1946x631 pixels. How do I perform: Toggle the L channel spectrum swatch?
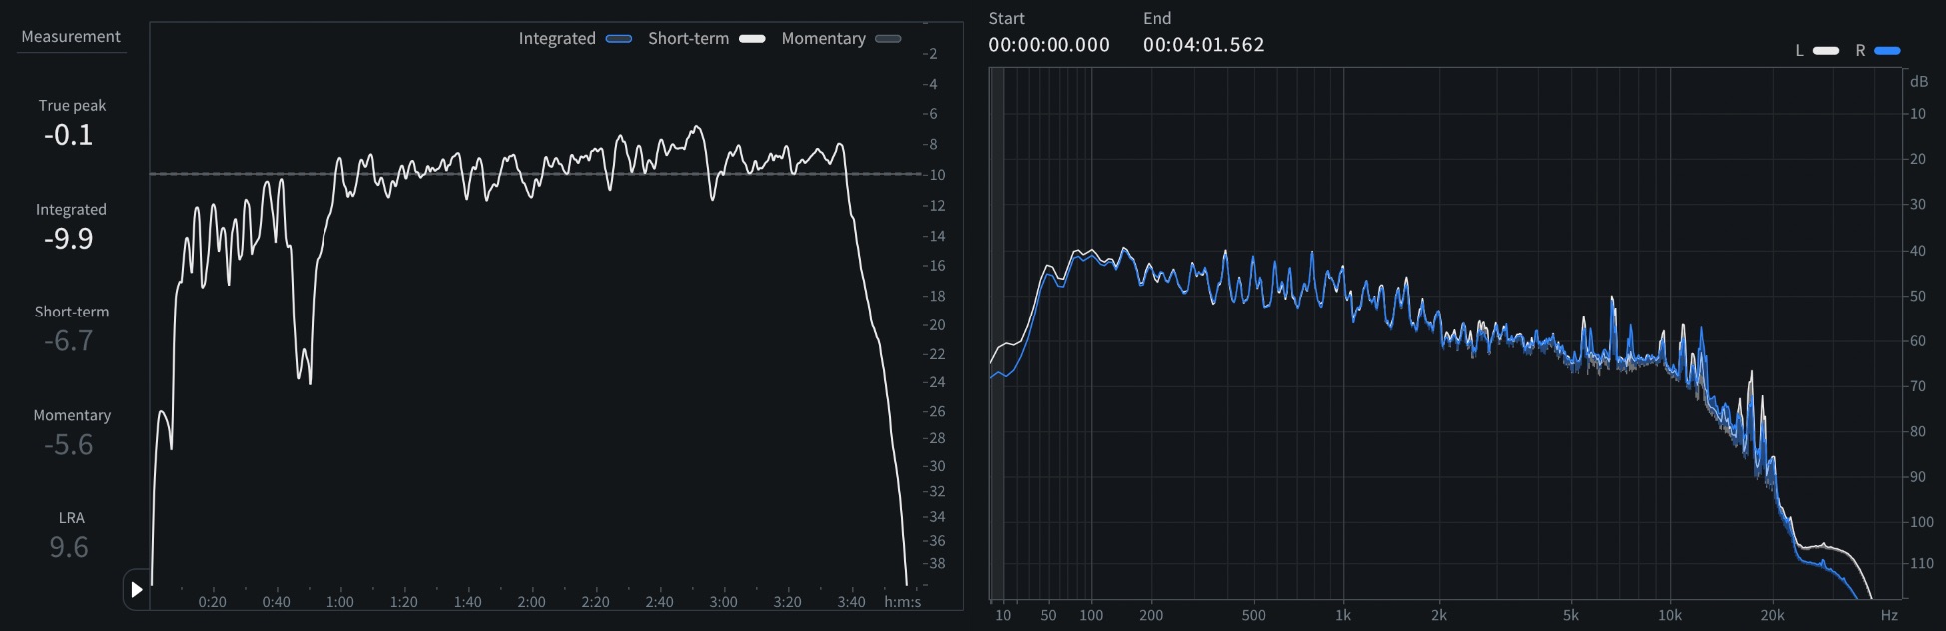point(1826,50)
